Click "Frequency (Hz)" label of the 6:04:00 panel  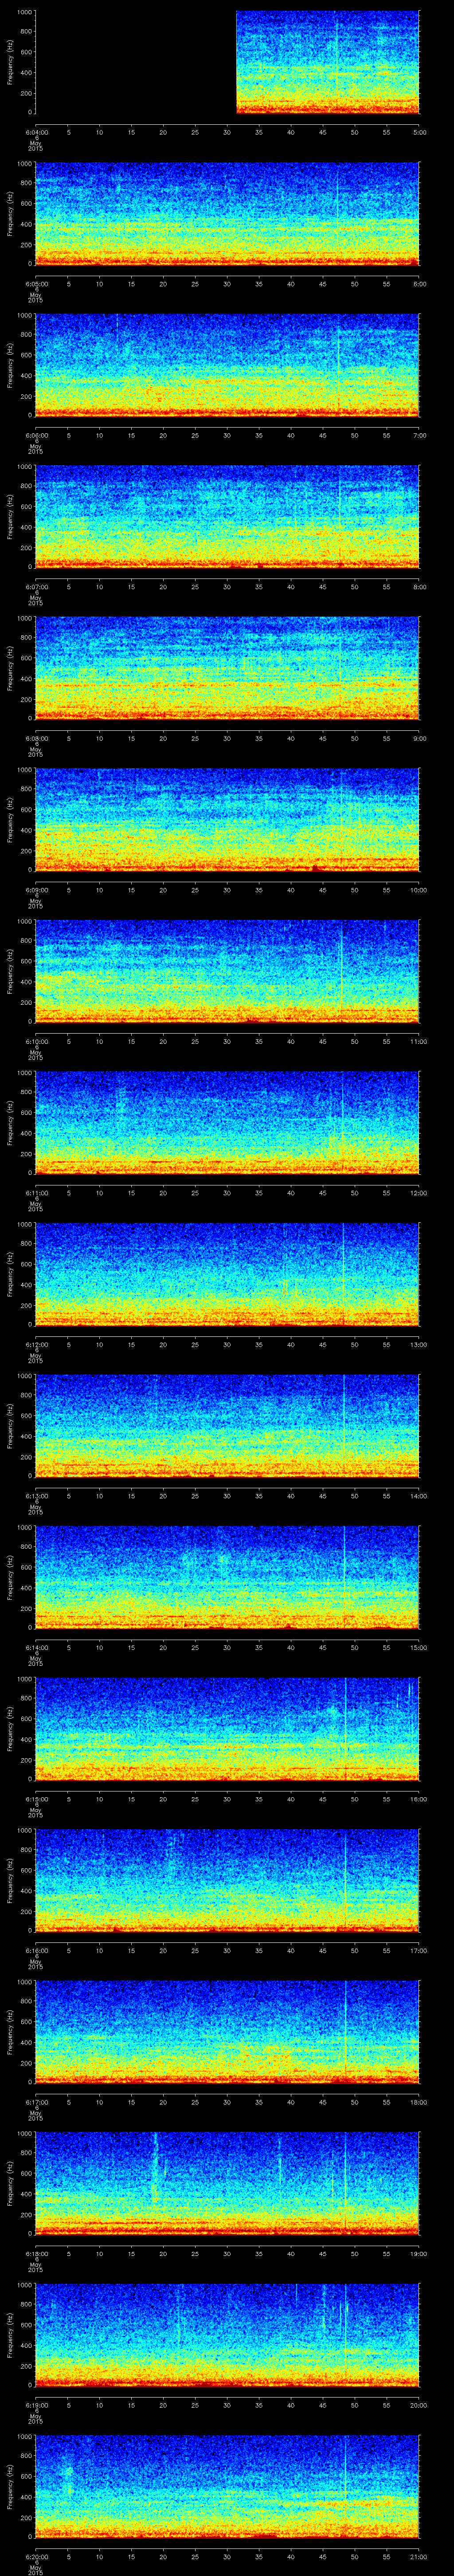10,62
